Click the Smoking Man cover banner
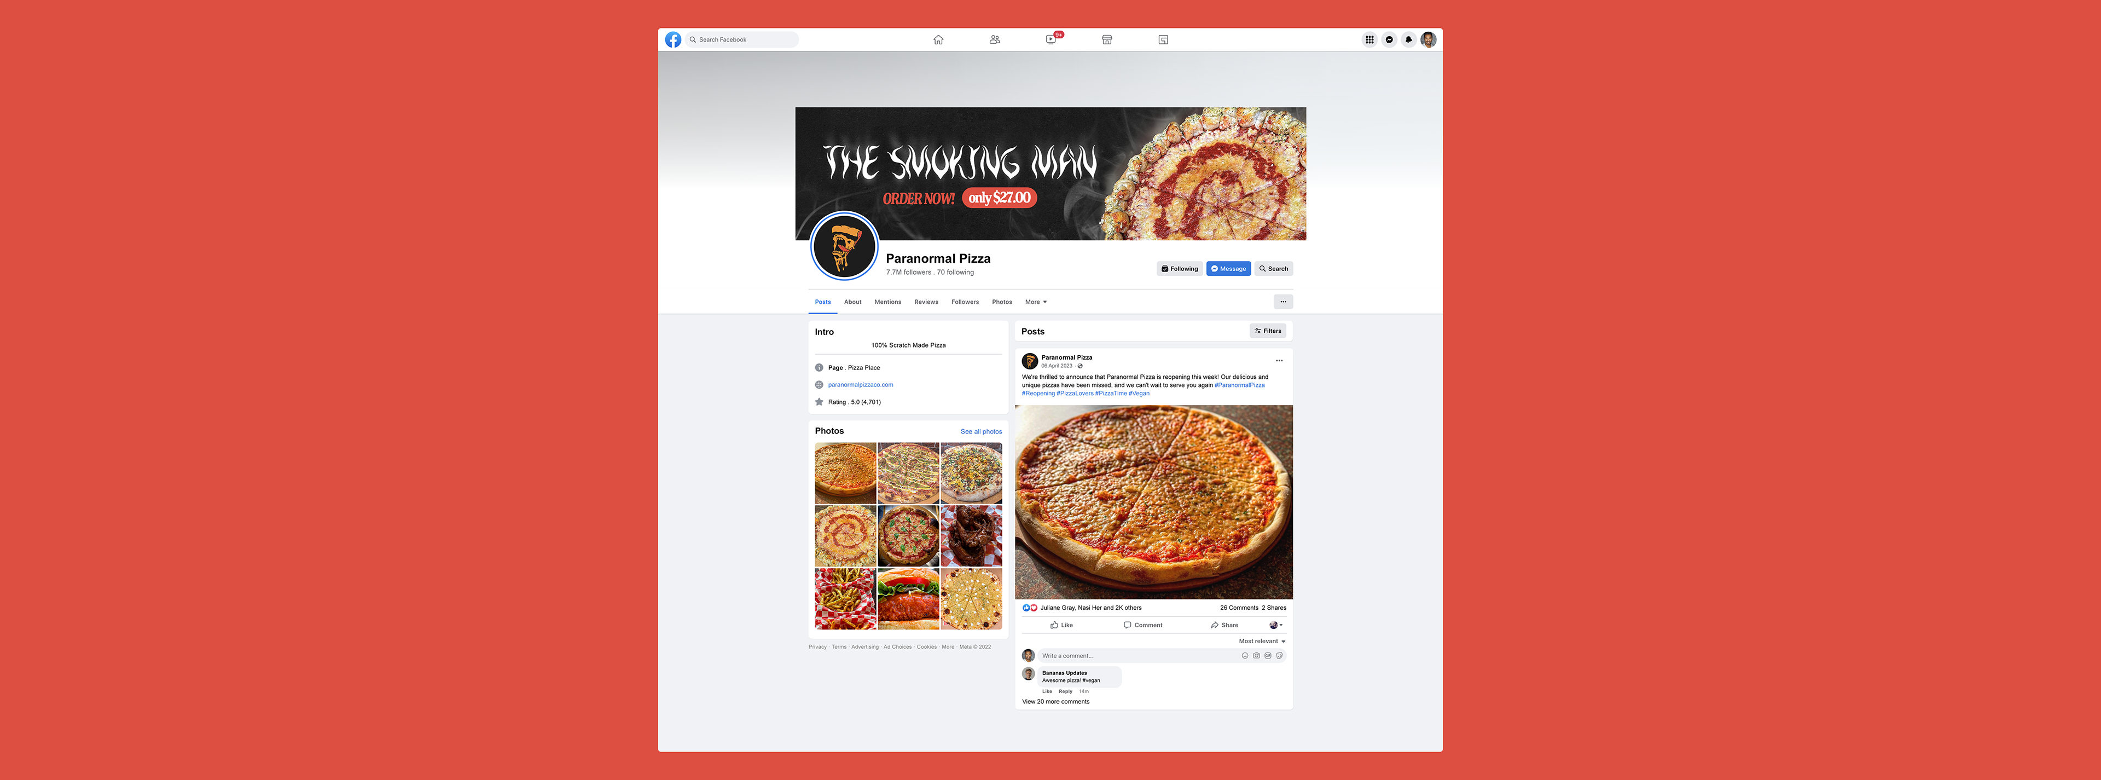Image resolution: width=2101 pixels, height=780 pixels. tap(1050, 174)
